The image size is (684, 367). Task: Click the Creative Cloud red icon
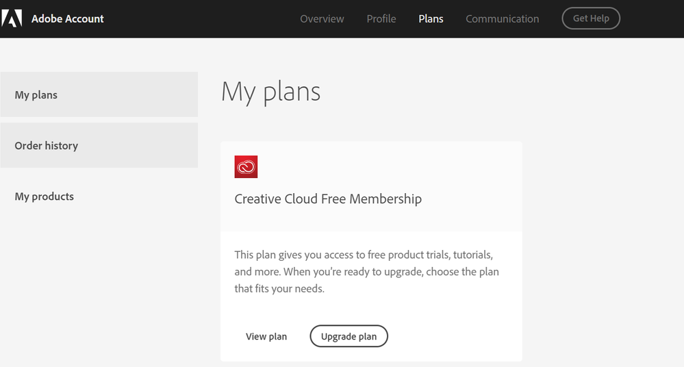(x=246, y=166)
